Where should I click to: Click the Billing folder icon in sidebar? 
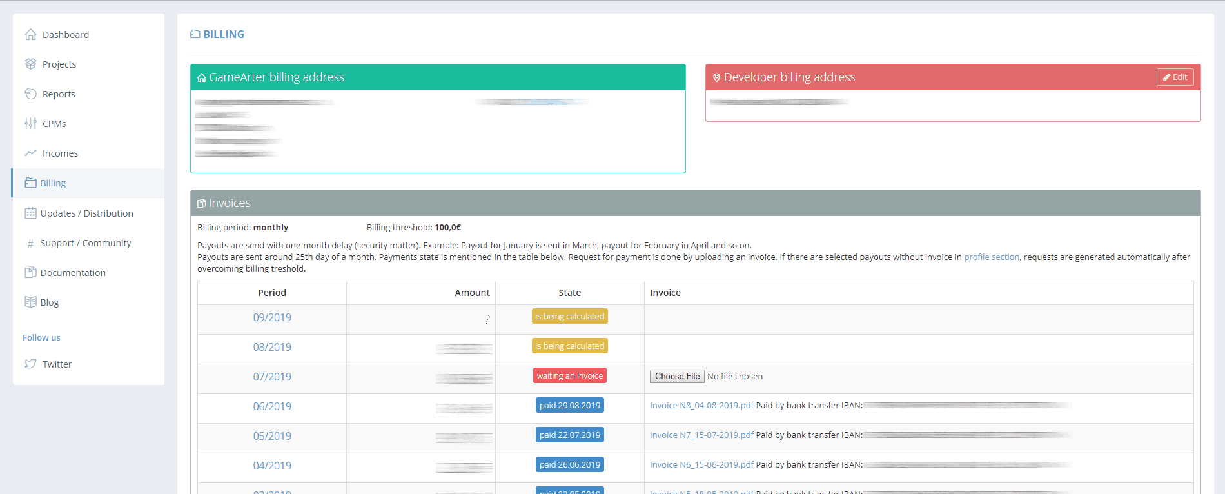coord(30,183)
